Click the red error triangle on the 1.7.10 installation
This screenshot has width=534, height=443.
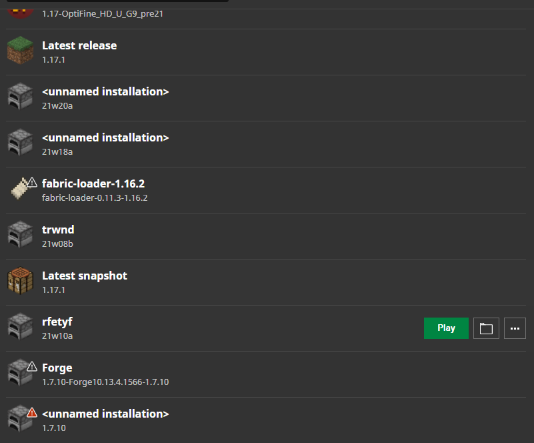pyautogui.click(x=31, y=412)
